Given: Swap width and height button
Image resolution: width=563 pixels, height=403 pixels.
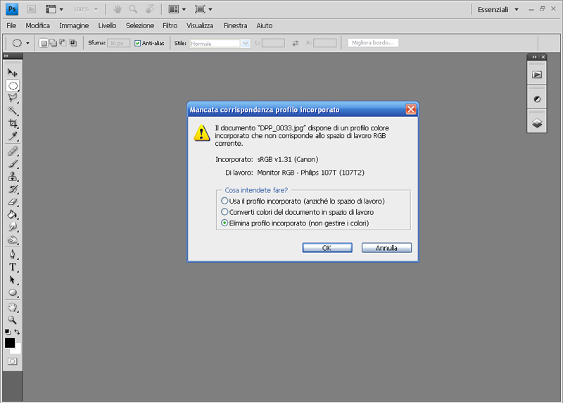Looking at the screenshot, I should 295,43.
